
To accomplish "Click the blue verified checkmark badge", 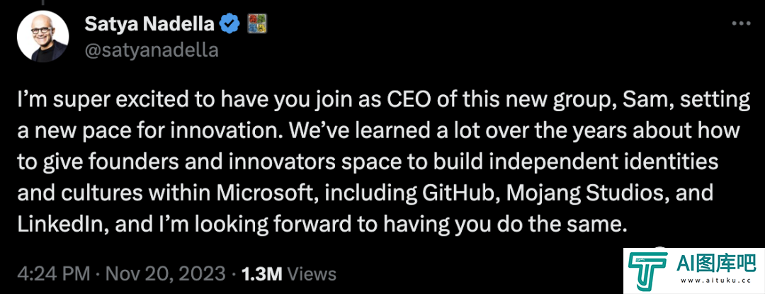I will coord(229,23).
